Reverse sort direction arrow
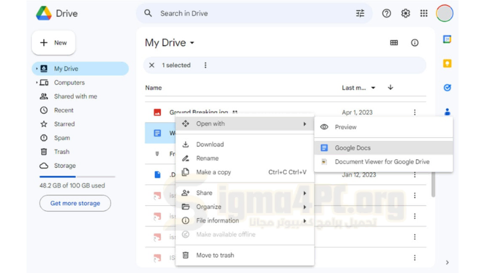This screenshot has width=486, height=273. (x=391, y=88)
